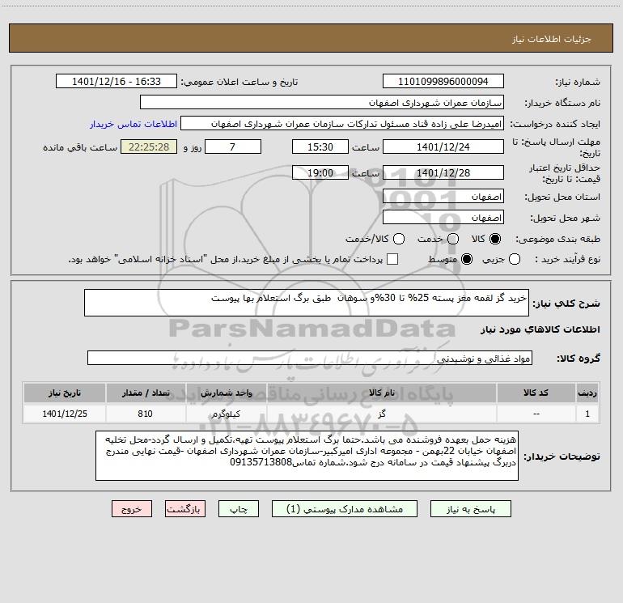Click the deadline time field 15:30
The image size is (623, 603).
[320, 147]
